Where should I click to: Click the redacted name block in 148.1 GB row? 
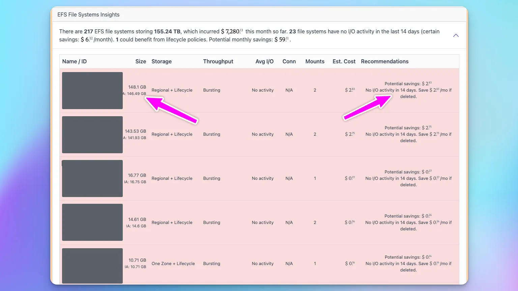(92, 91)
